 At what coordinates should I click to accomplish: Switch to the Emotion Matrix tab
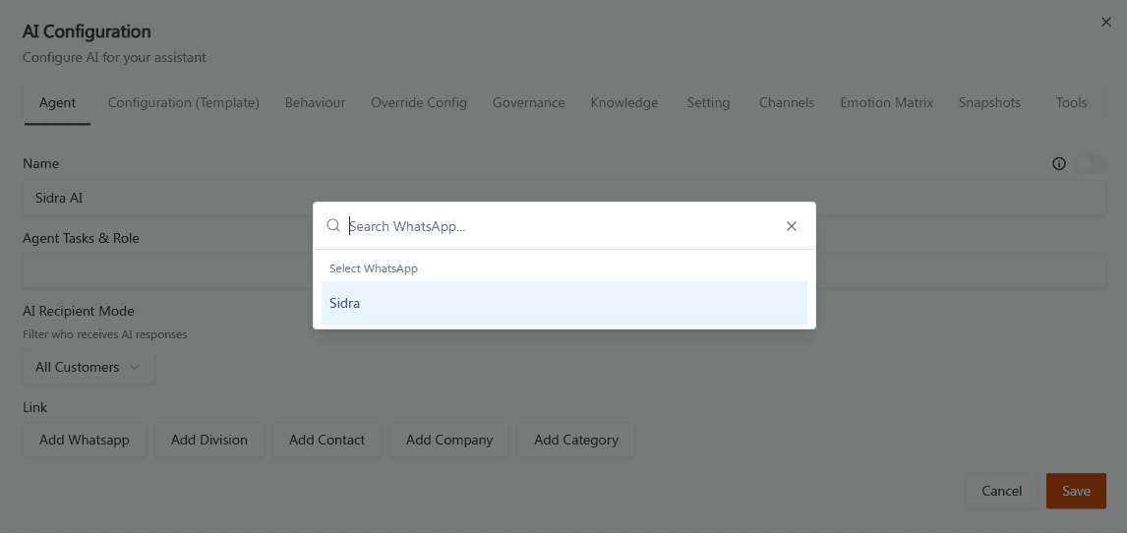pyautogui.click(x=887, y=102)
